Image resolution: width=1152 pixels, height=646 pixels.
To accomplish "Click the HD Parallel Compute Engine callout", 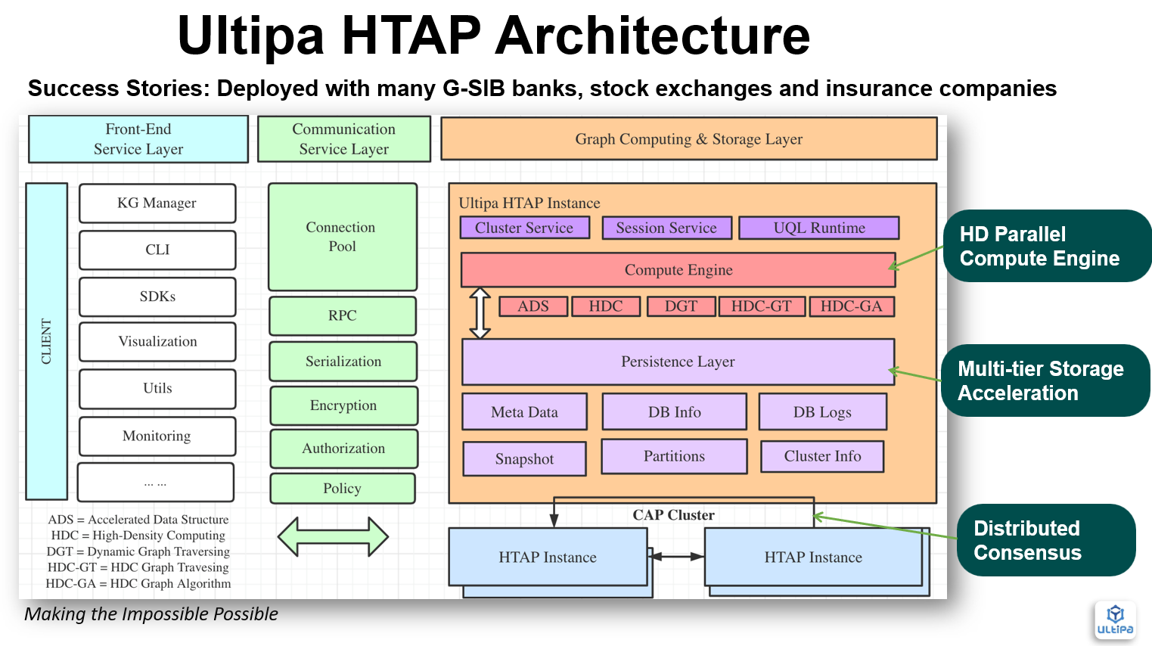I will pos(1046,246).
